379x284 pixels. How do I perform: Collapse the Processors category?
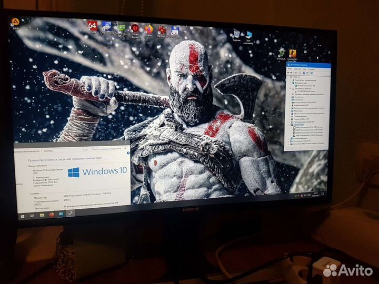point(289,125)
